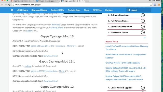Close the Google Apps (Gapps) tab
Viewport: 163px width, 92px height.
[83, 1]
